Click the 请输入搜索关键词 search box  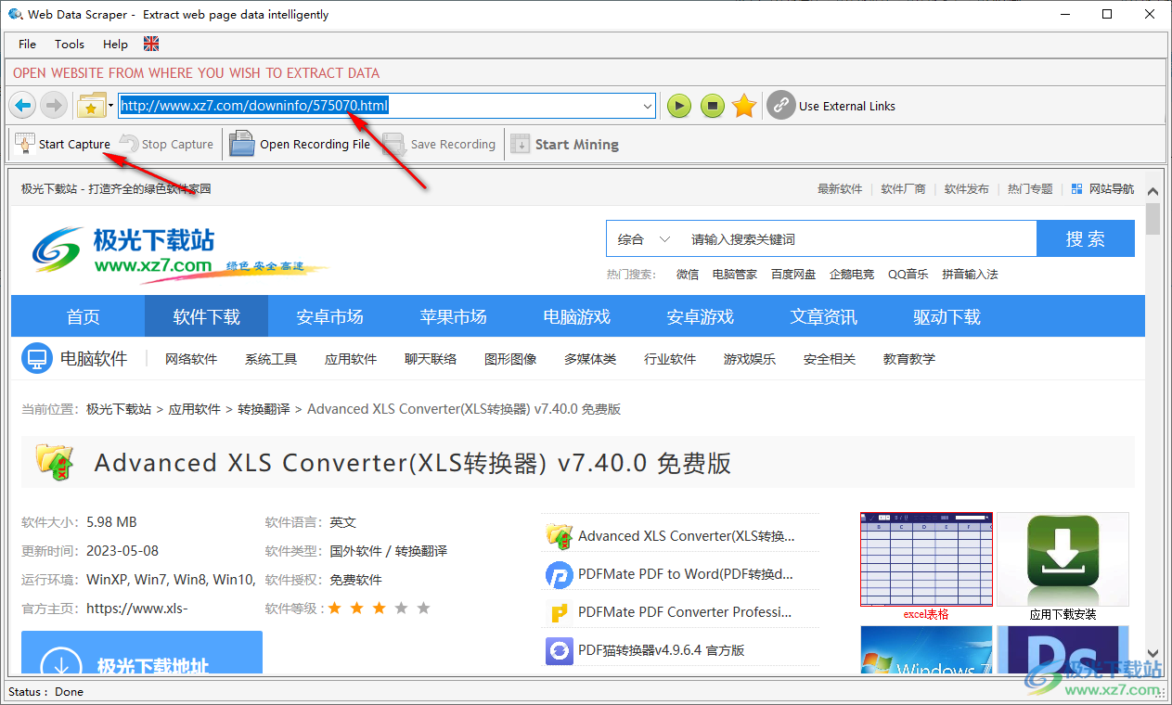tap(858, 239)
